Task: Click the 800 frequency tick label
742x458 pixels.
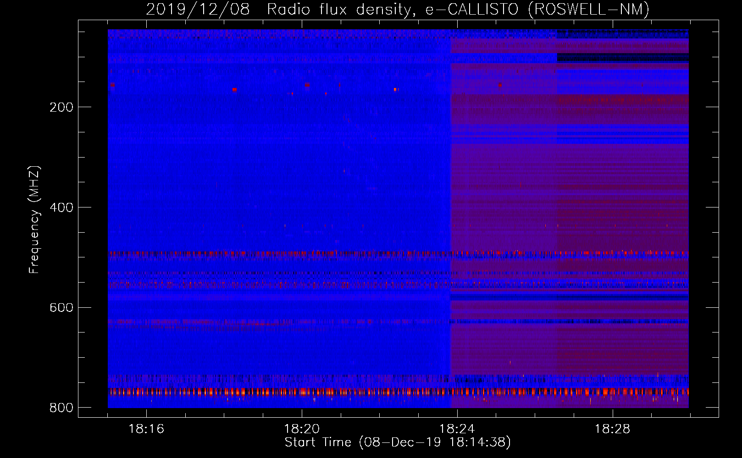Action: coord(61,408)
